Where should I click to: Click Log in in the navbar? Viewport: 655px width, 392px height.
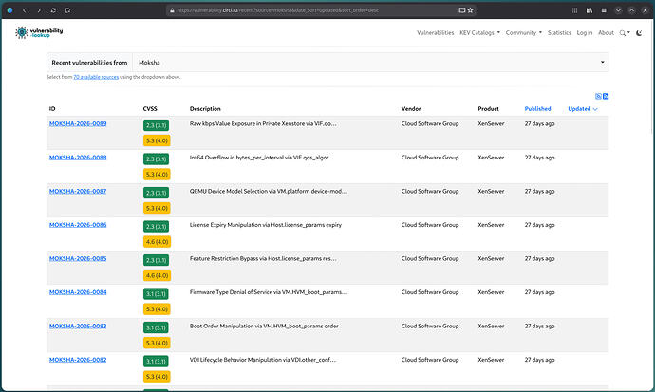[x=585, y=32]
